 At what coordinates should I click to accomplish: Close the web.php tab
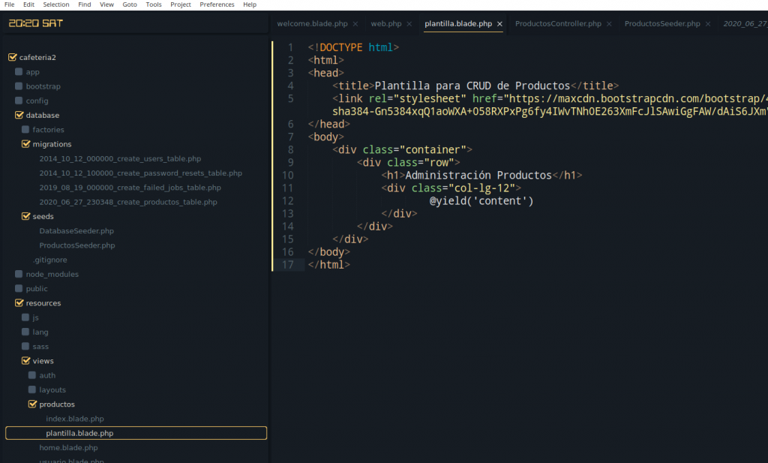point(409,24)
